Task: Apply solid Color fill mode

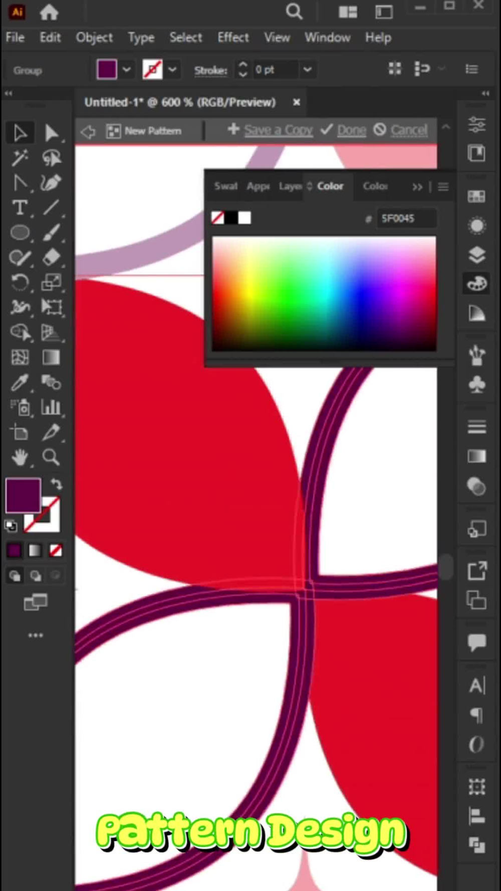Action: pos(14,551)
